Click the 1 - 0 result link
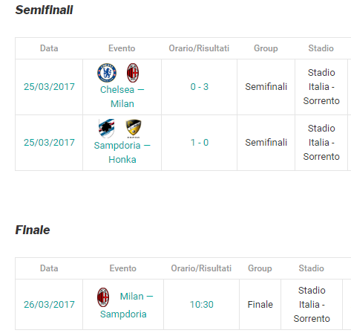The height and width of the screenshot is (336, 351). point(200,143)
